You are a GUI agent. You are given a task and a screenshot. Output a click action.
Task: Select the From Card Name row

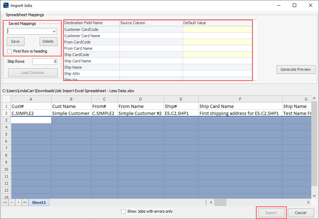[x=158, y=48]
